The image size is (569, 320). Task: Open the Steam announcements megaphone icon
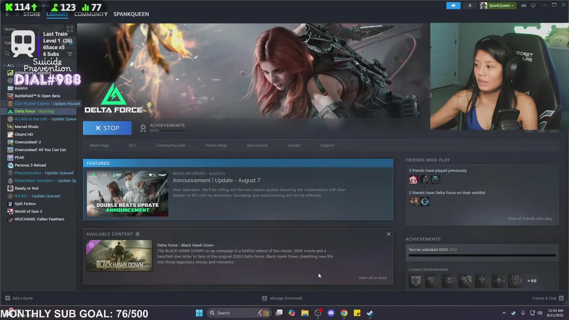pos(453,5)
